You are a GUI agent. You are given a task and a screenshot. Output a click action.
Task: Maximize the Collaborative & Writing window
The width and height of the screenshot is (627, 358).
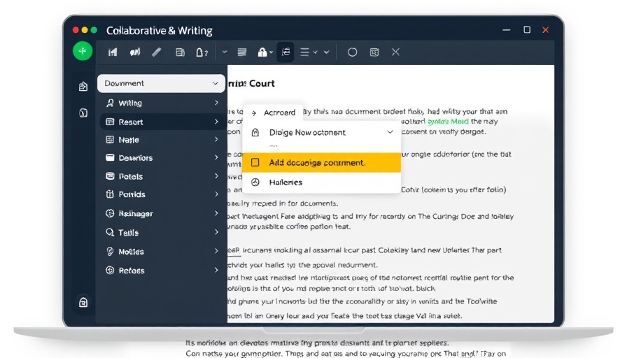[x=527, y=30]
